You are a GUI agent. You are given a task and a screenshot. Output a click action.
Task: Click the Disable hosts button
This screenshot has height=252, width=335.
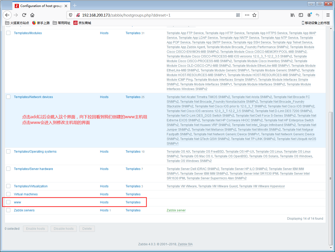(64, 229)
